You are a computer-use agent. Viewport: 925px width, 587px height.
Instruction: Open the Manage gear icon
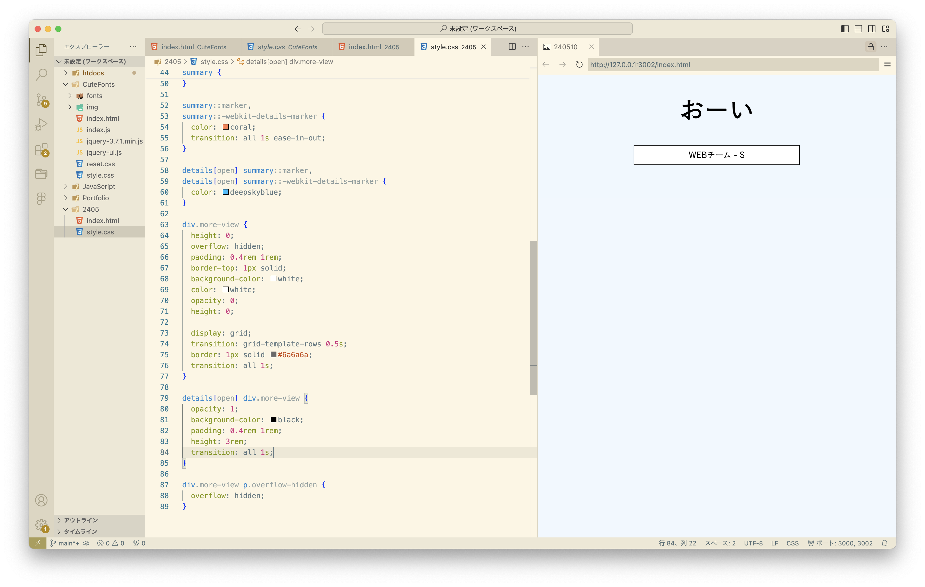pyautogui.click(x=41, y=525)
